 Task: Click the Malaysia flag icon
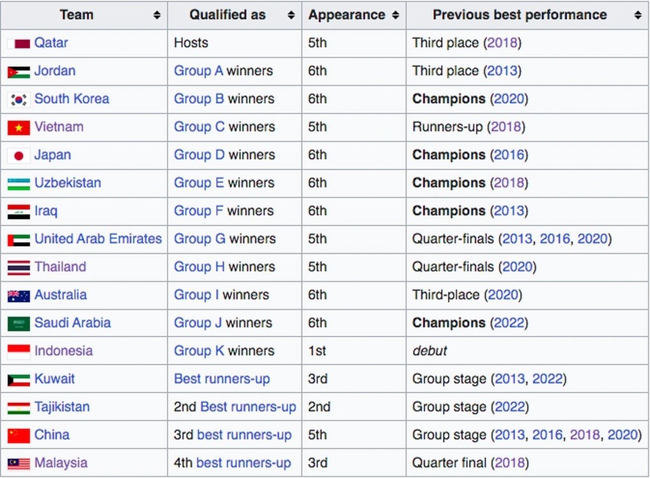click(x=18, y=464)
